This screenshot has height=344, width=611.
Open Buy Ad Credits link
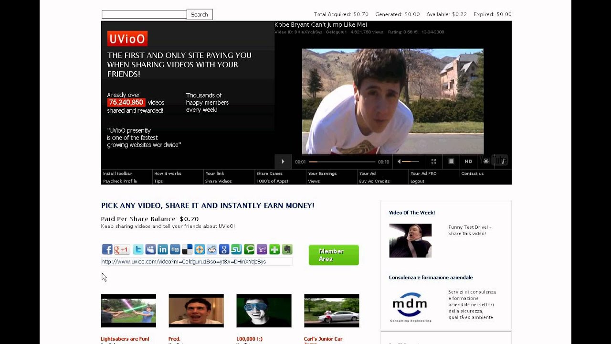[x=374, y=181]
